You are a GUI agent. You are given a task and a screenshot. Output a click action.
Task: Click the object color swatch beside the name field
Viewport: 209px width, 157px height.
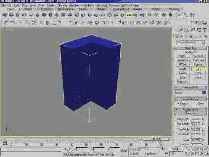(204, 92)
